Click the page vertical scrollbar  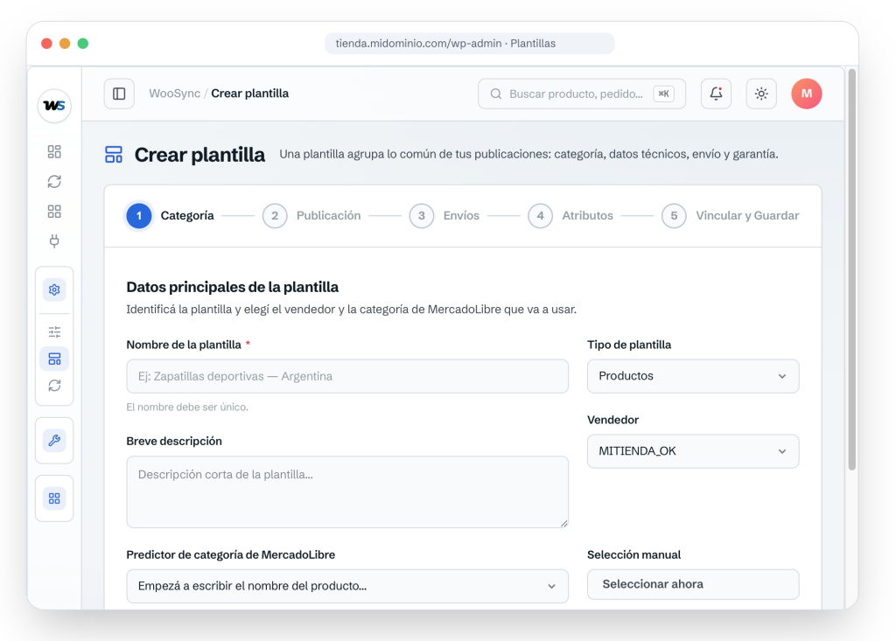coord(852,269)
